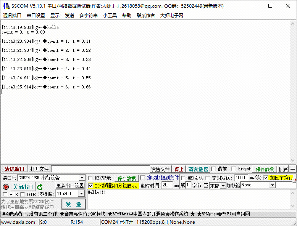
Task: Click the 保存参数 button
Action: (x=265, y=169)
